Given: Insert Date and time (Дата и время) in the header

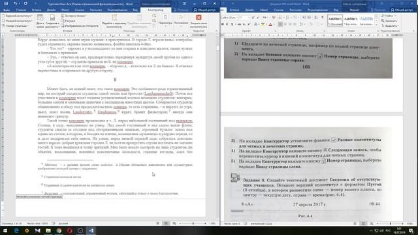Looking at the screenshot, I should (x=40, y=22).
